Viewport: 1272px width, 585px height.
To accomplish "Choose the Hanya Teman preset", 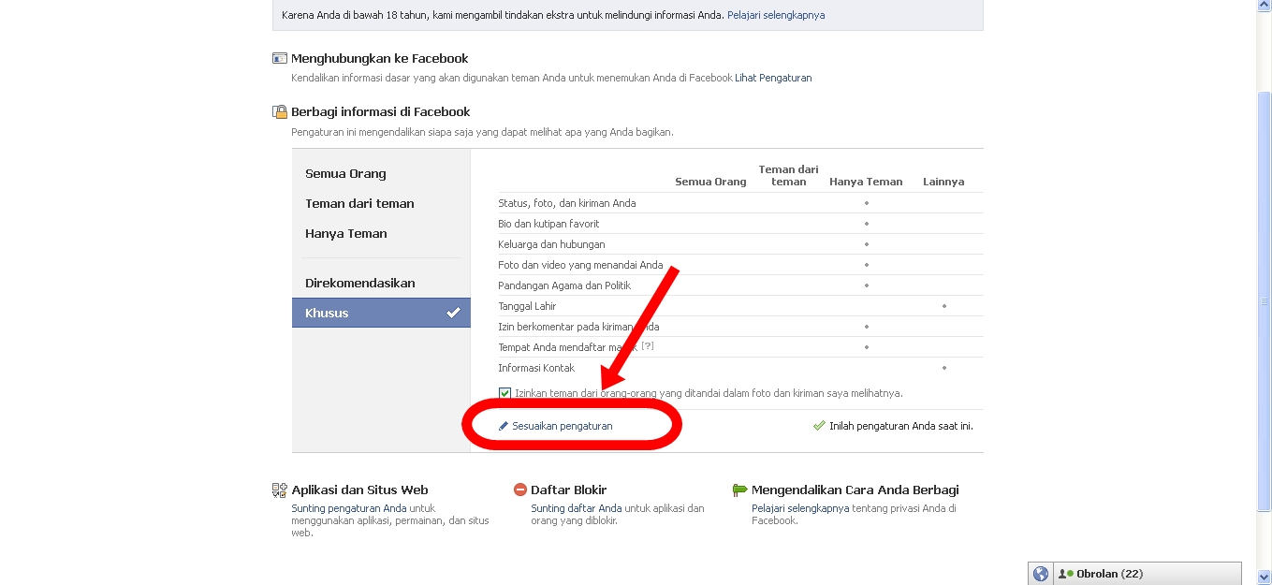I will coord(345,234).
